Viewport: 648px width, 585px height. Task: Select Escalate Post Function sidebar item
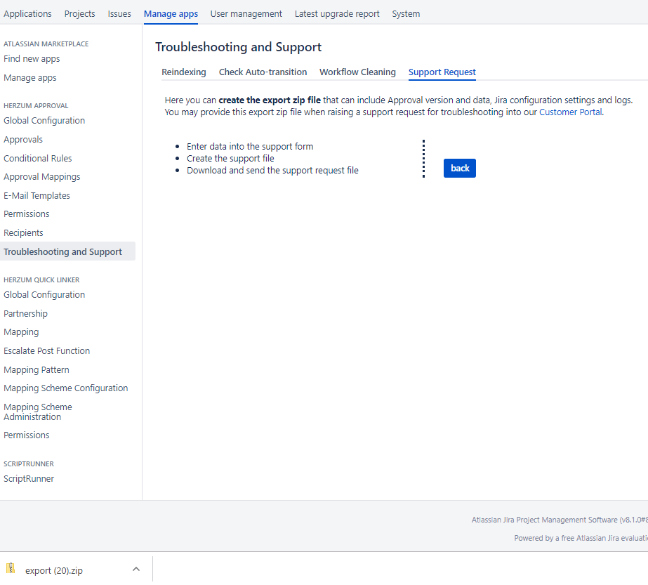click(46, 351)
